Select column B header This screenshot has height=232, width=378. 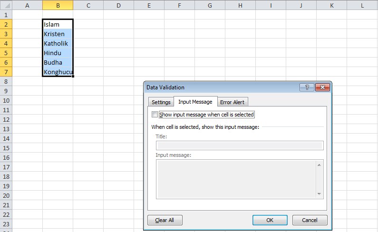58,5
